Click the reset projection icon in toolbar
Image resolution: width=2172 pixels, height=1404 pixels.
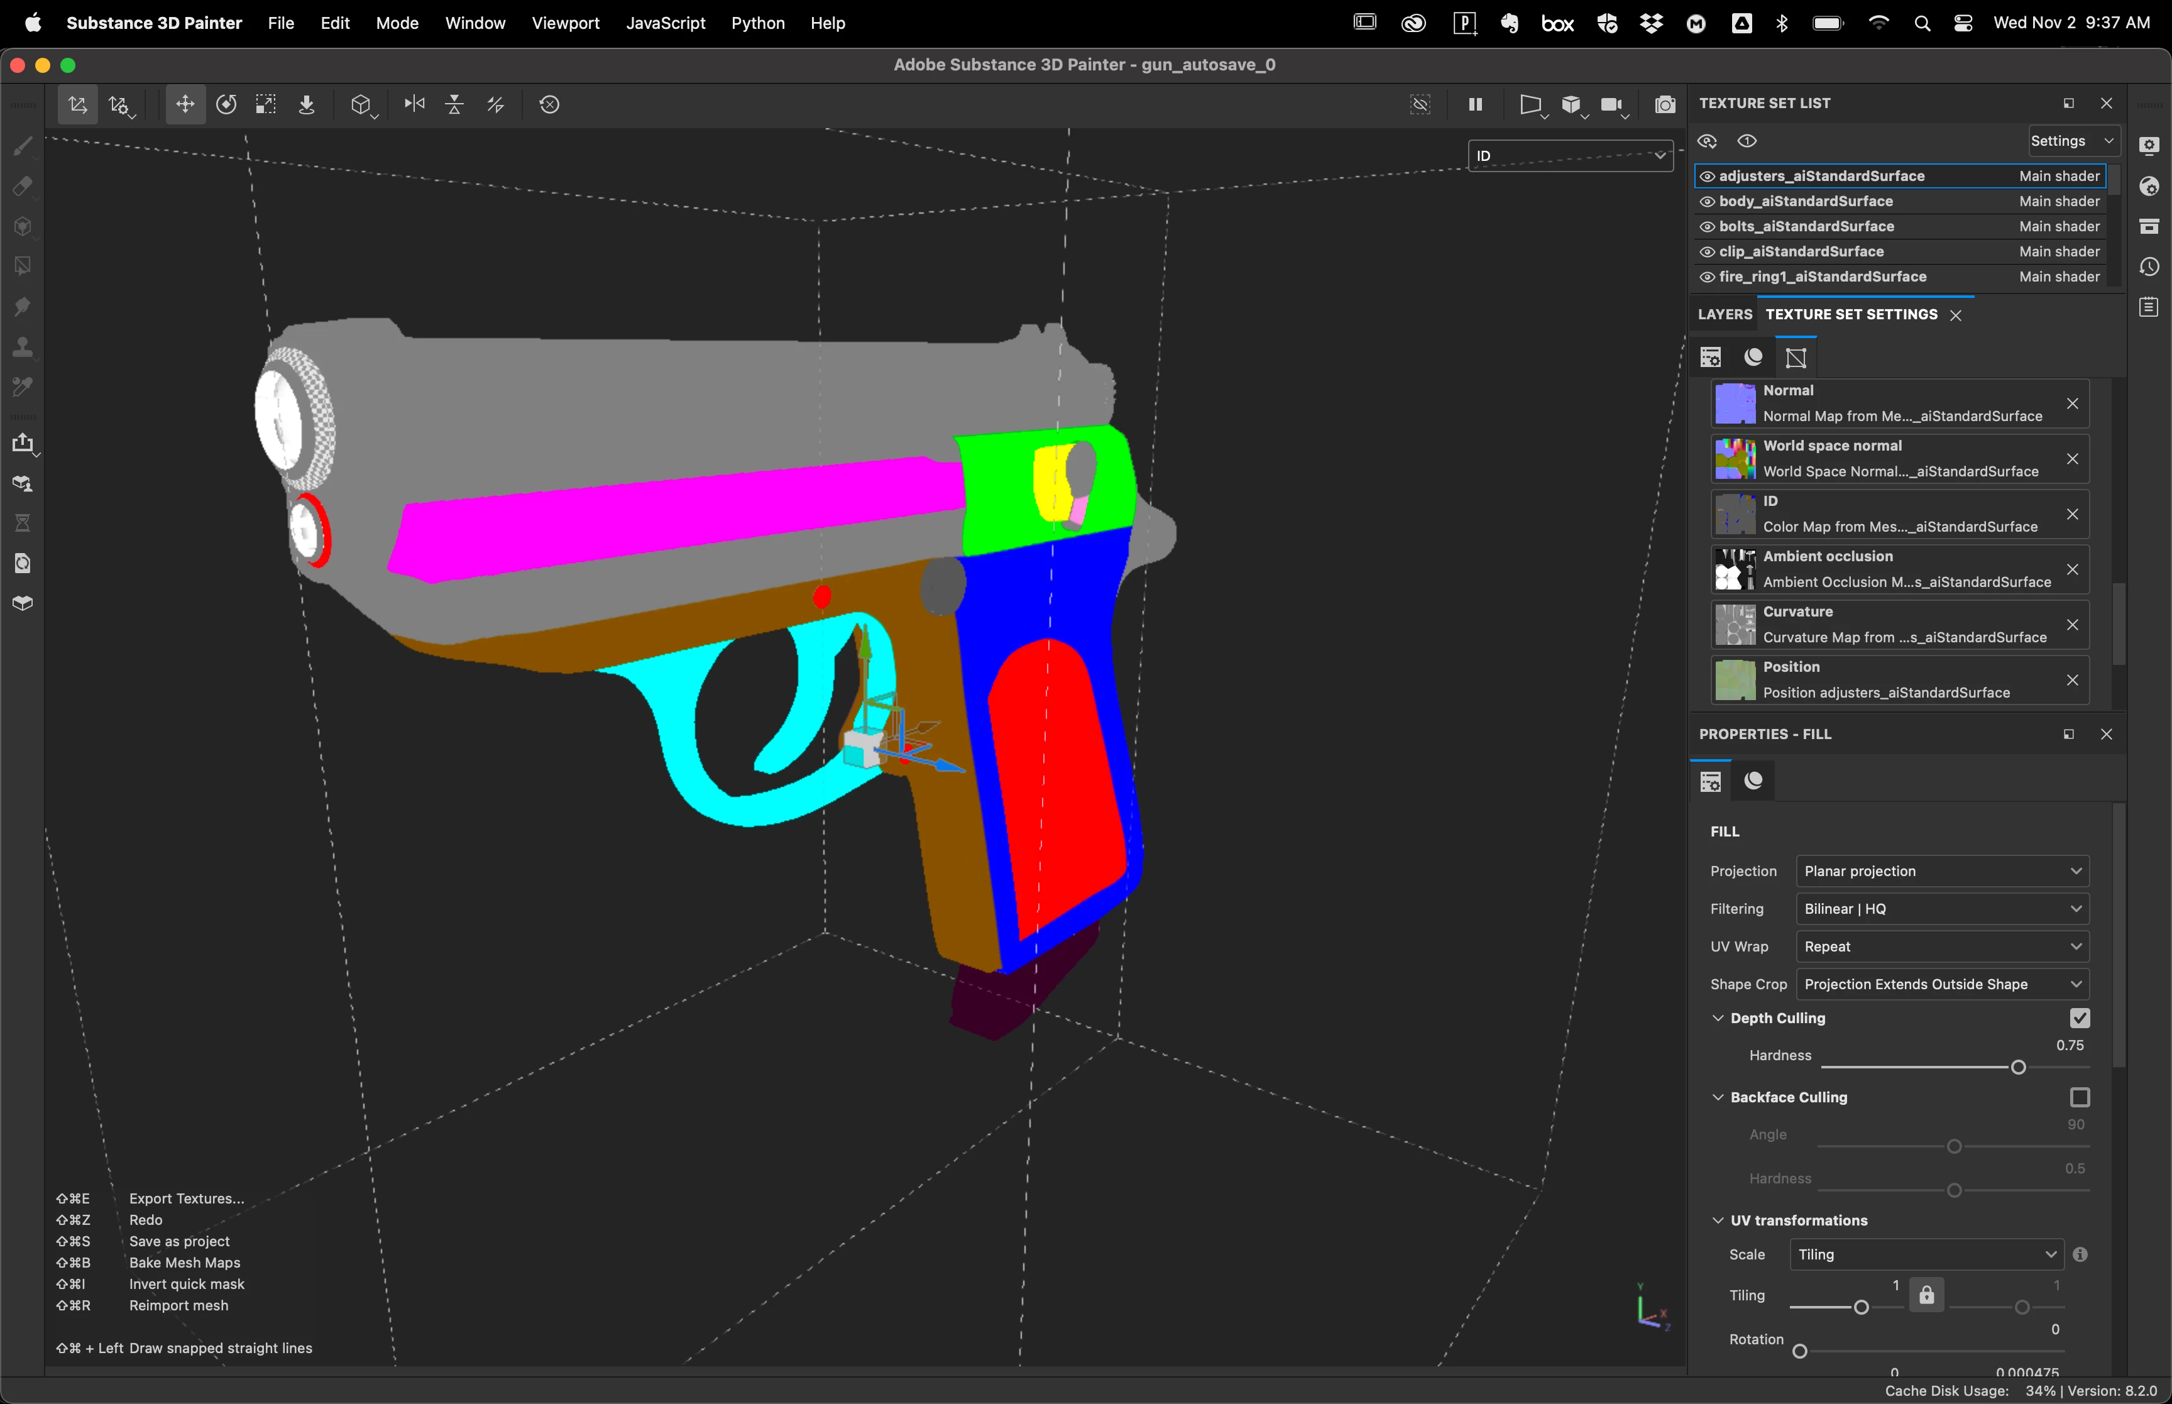click(x=549, y=105)
